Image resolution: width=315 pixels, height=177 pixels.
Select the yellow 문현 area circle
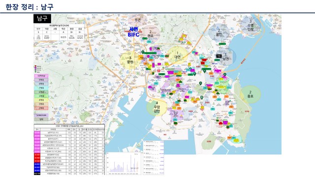[130, 60]
